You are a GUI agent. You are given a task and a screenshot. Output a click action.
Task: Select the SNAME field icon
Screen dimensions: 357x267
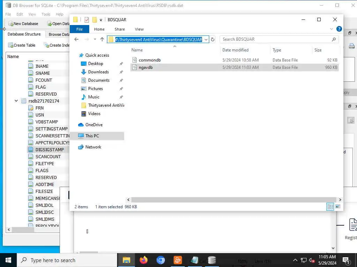coord(31,73)
